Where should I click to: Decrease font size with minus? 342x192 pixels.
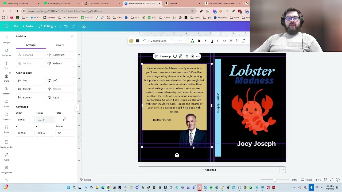(x=175, y=41)
